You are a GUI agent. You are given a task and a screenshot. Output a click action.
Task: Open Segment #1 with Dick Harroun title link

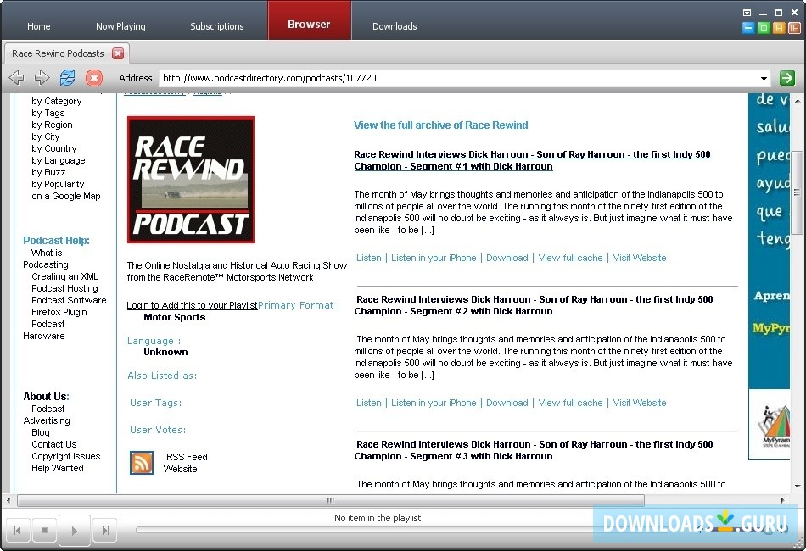[x=532, y=160]
